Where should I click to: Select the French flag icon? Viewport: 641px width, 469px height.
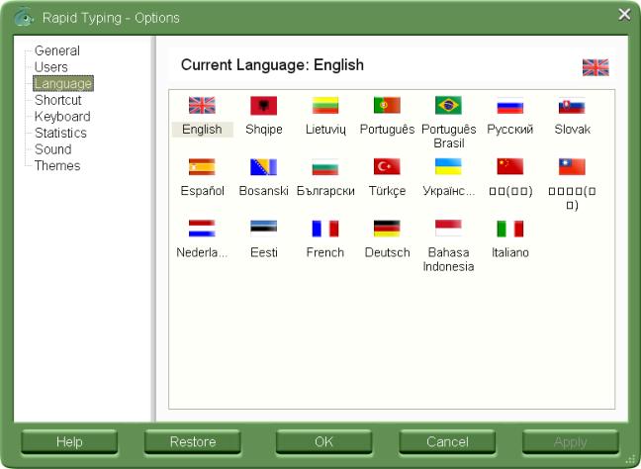pos(325,229)
